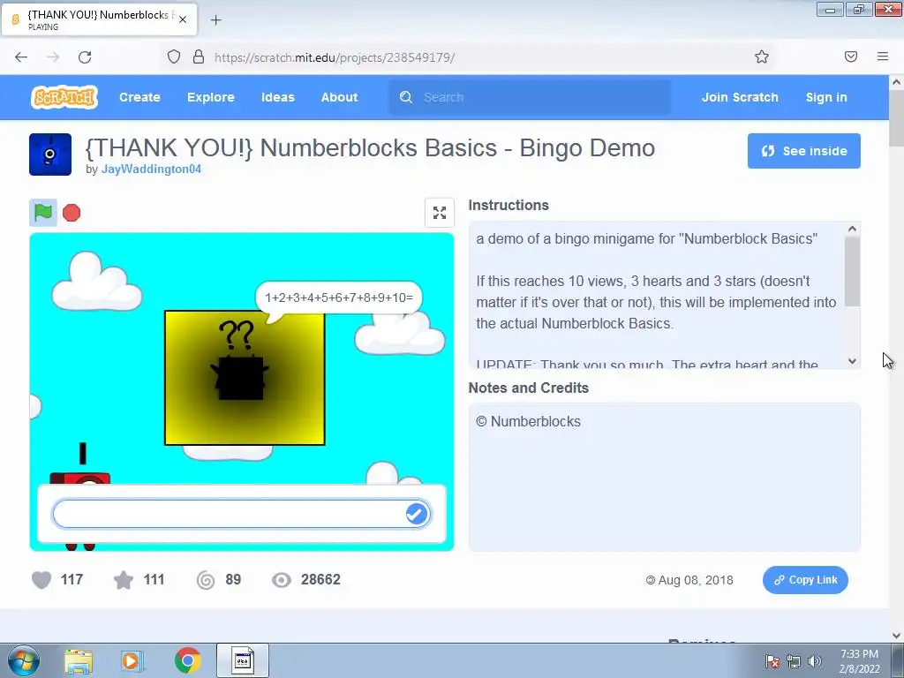Click the See inside button
904x678 pixels.
[803, 151]
